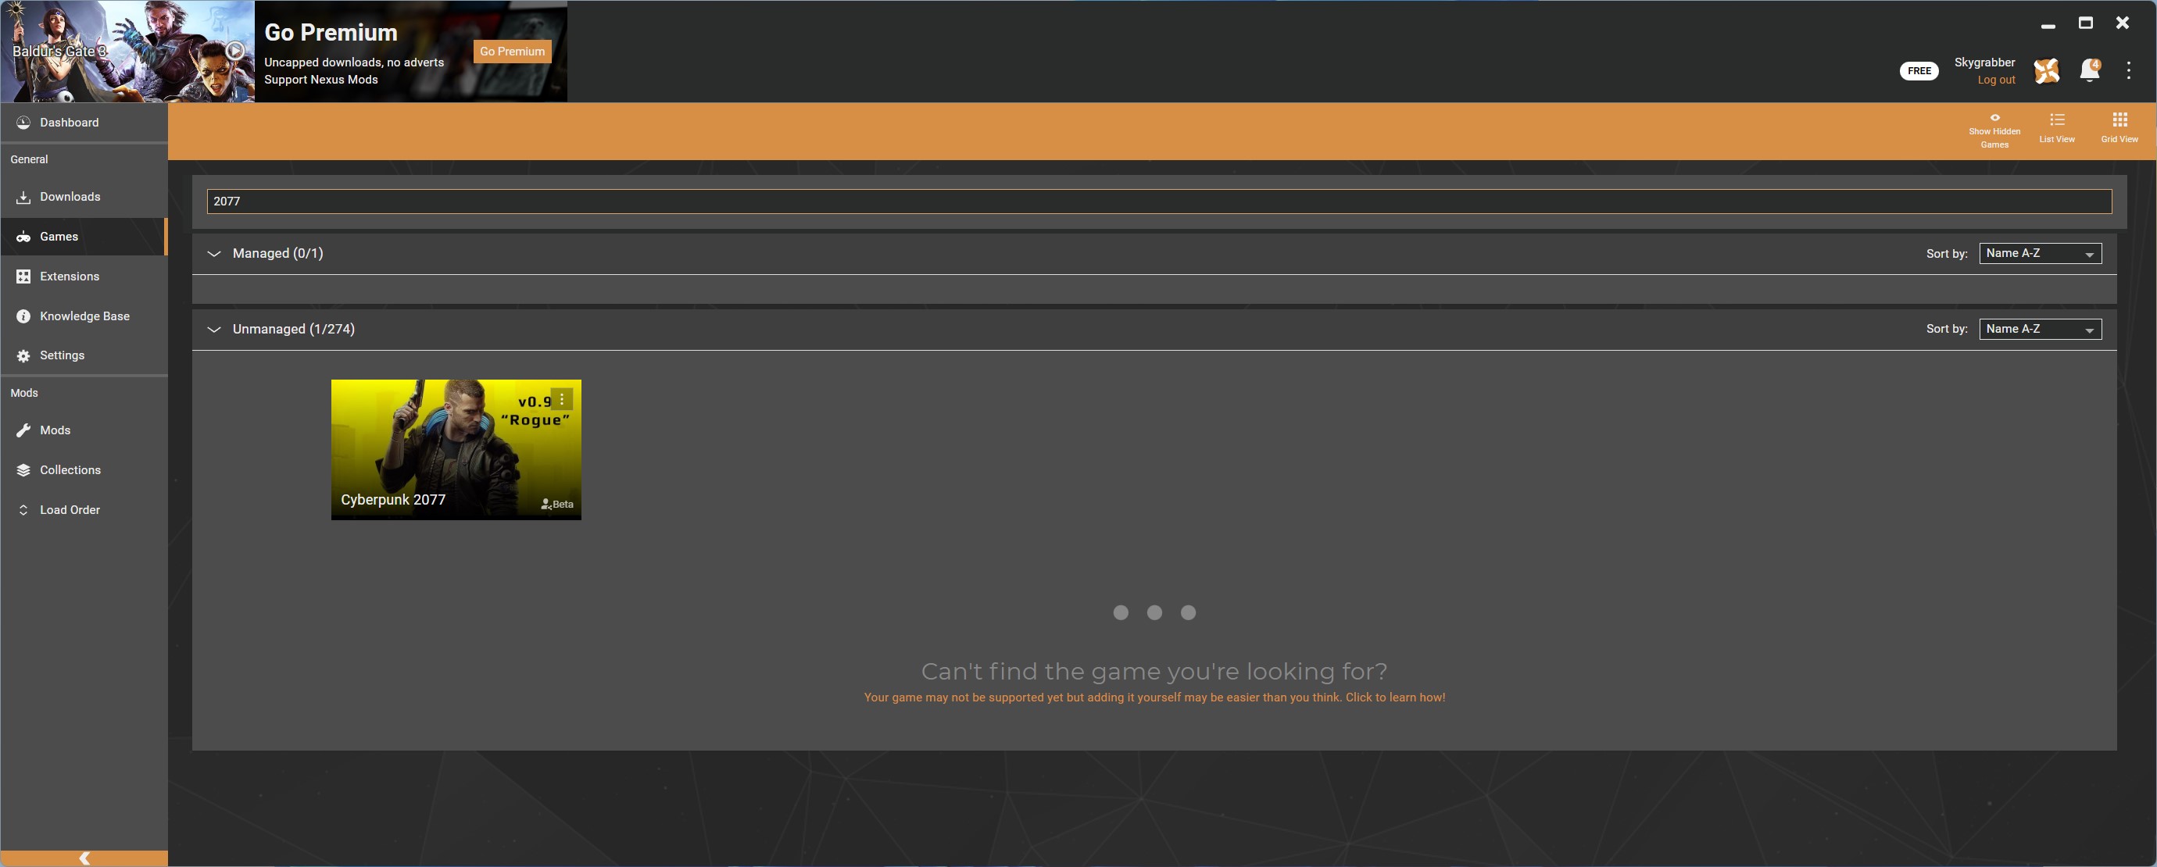Screen dimensions: 2157x867
Task: Collapse the Managed games section
Action: (214, 254)
